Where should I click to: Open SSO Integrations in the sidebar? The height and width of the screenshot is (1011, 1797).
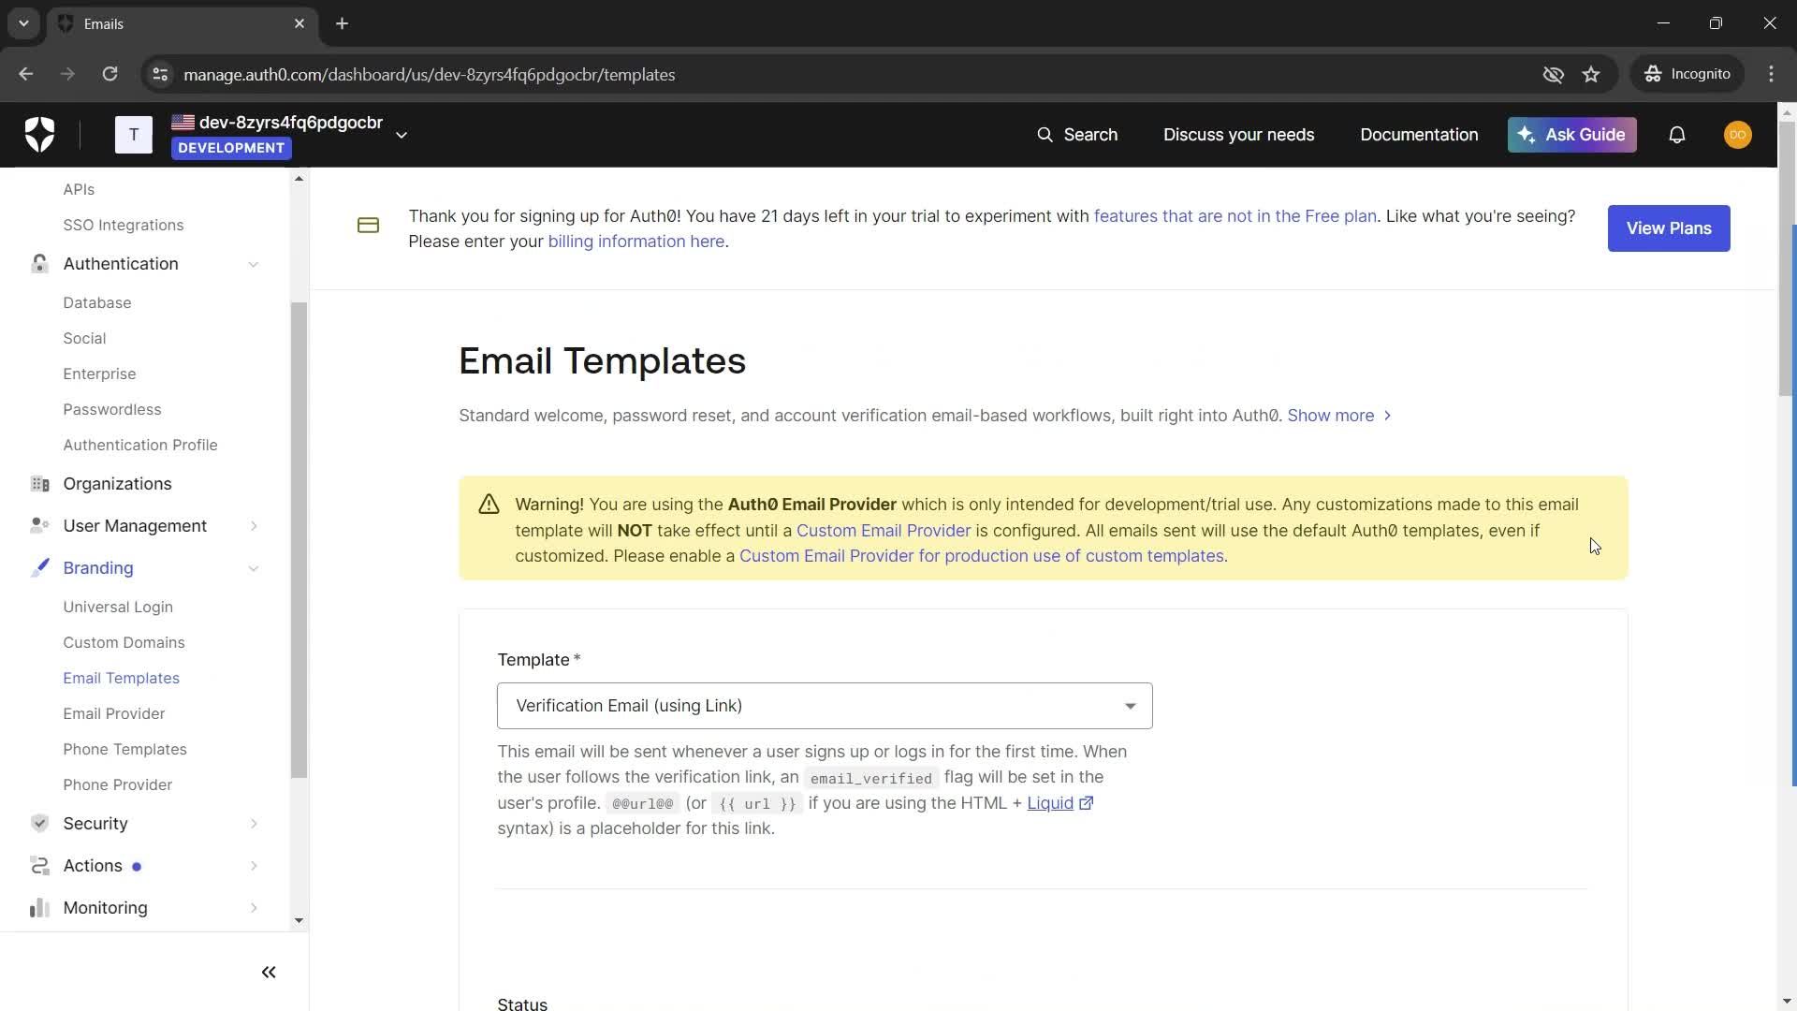[124, 225]
